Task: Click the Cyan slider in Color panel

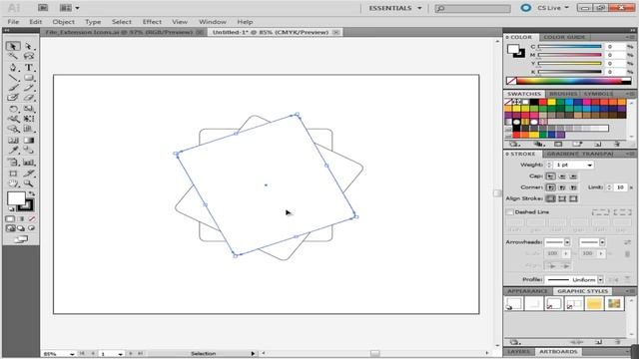Action: [570, 47]
